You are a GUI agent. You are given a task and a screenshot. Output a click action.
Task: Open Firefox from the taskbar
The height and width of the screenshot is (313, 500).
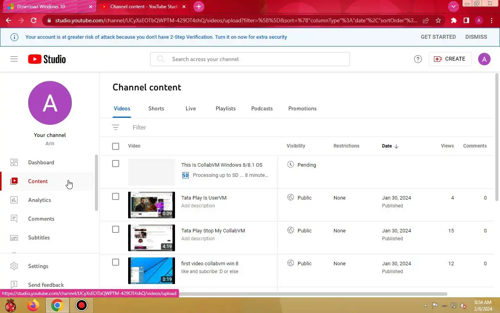34,305
